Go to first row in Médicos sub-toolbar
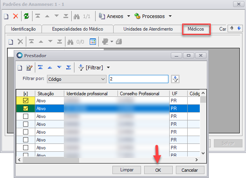This screenshot has width=246, height=178. (x=31, y=42)
